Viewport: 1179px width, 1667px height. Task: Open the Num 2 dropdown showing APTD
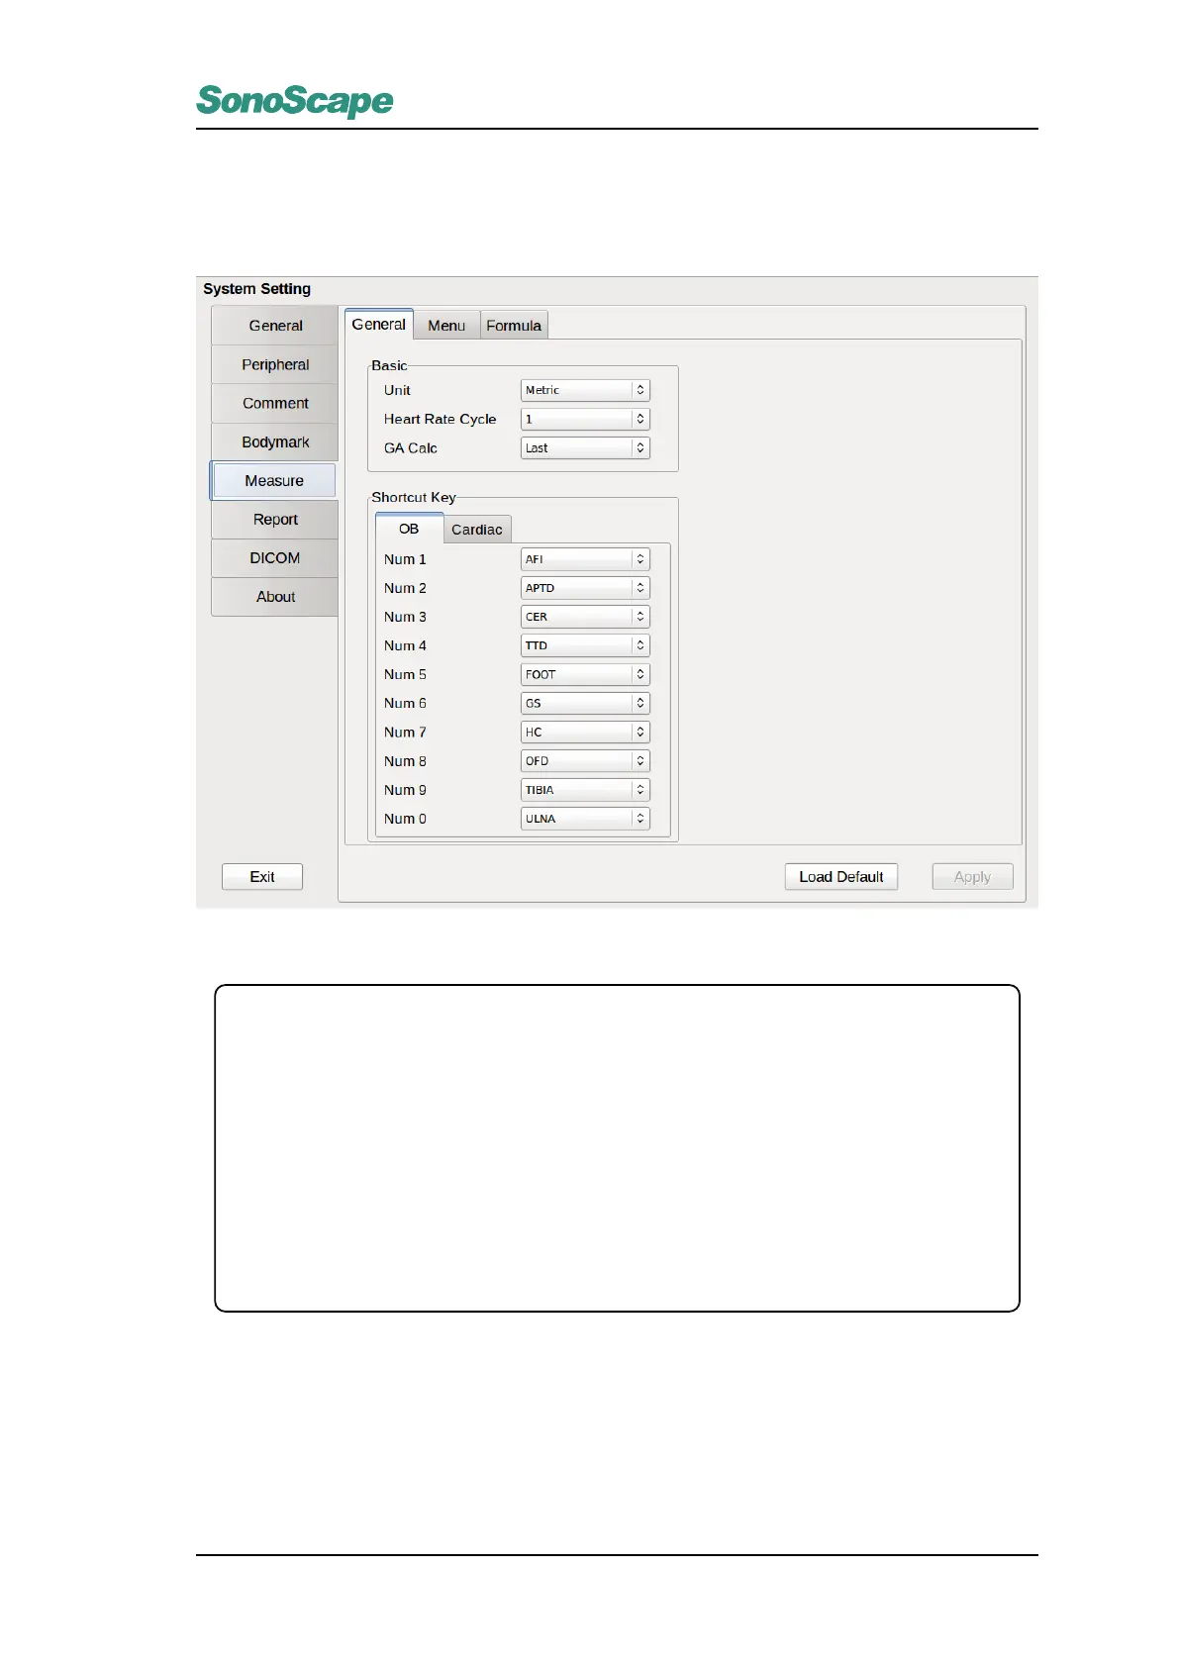tap(585, 588)
